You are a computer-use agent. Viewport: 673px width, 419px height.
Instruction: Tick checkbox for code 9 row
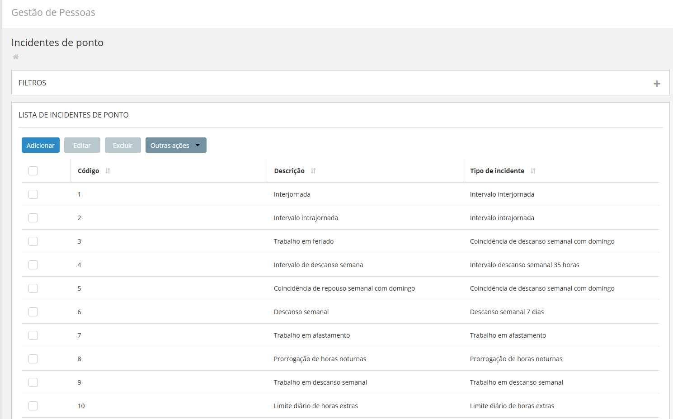[33, 382]
